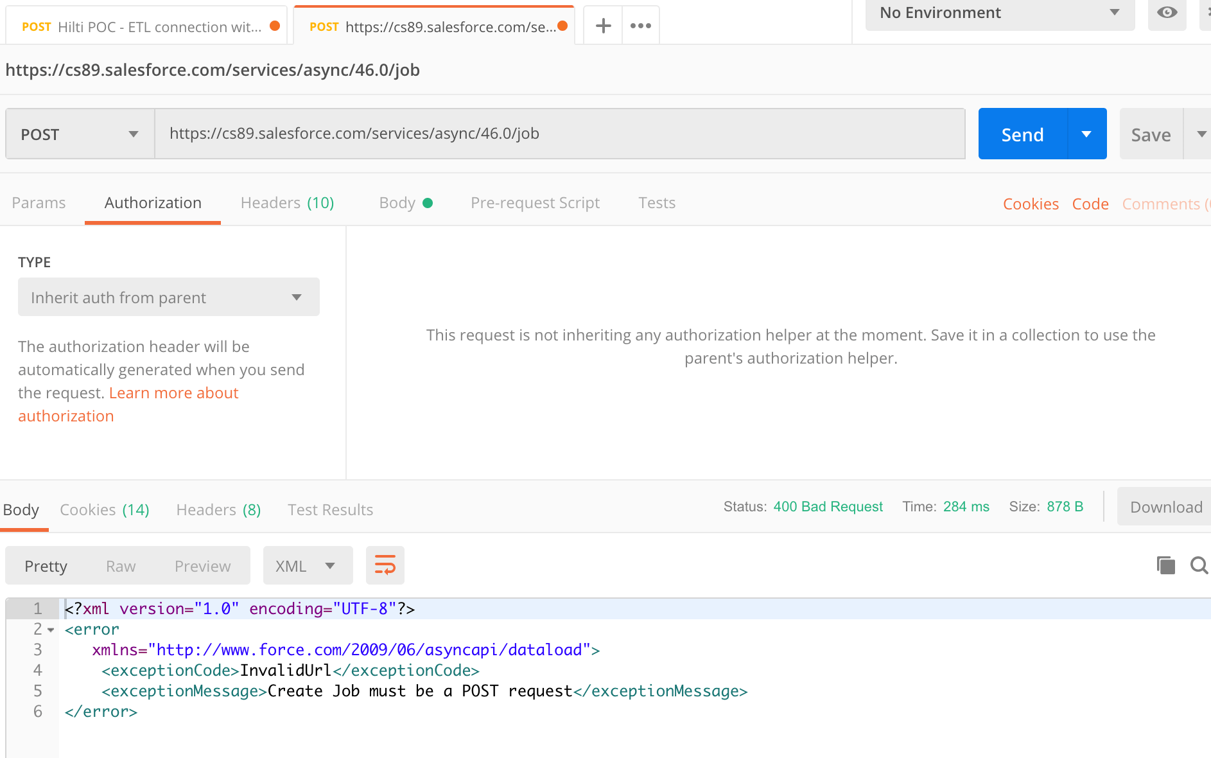Change response format XML dropdown
The image size is (1211, 758).
click(x=308, y=565)
